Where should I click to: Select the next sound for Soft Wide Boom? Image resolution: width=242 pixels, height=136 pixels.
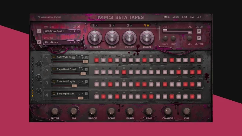tap(82, 57)
